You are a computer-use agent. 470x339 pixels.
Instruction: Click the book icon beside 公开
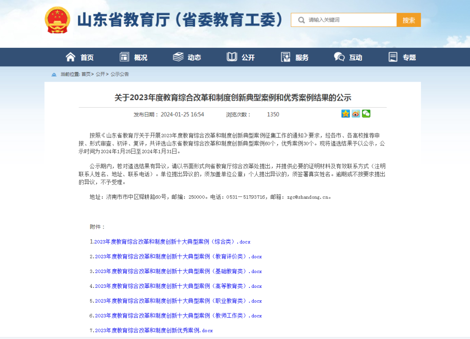(232, 57)
